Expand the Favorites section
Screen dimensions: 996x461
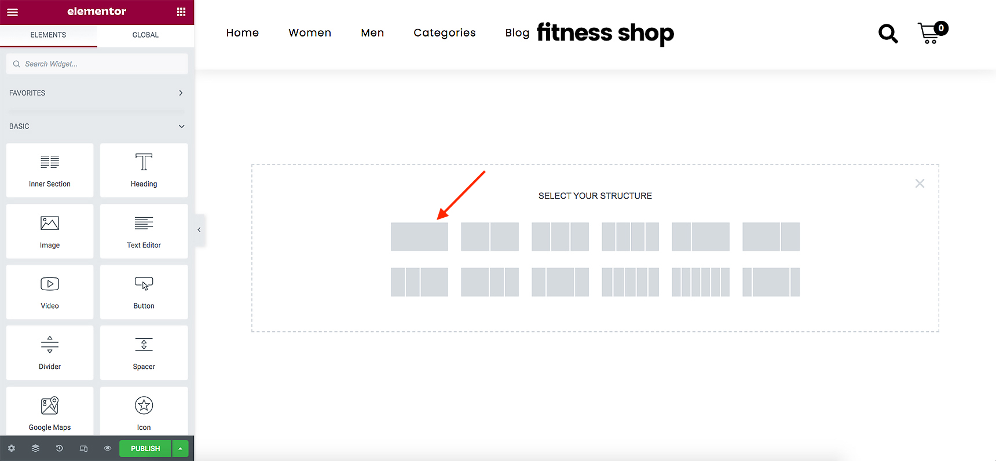click(97, 93)
